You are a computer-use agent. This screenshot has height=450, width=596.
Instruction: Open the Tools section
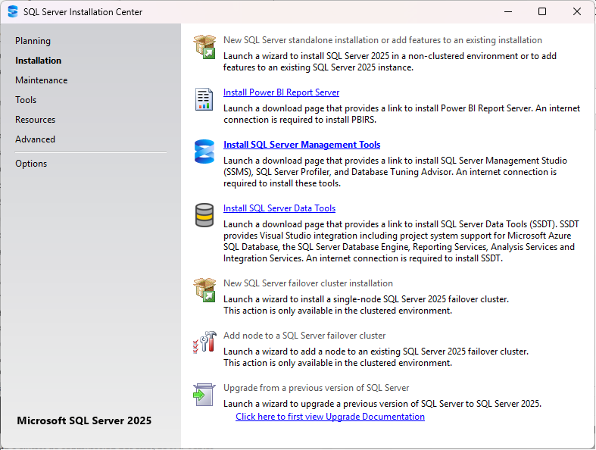pyautogui.click(x=26, y=100)
